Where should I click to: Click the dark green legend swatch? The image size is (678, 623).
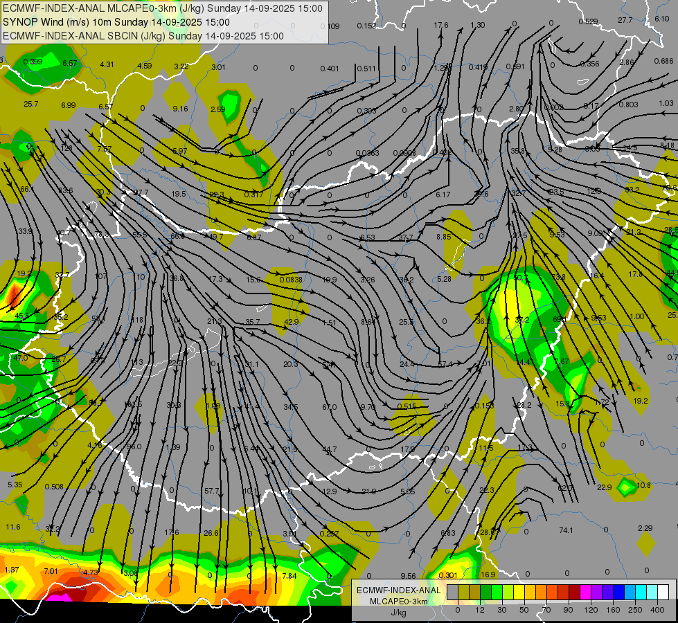click(486, 592)
